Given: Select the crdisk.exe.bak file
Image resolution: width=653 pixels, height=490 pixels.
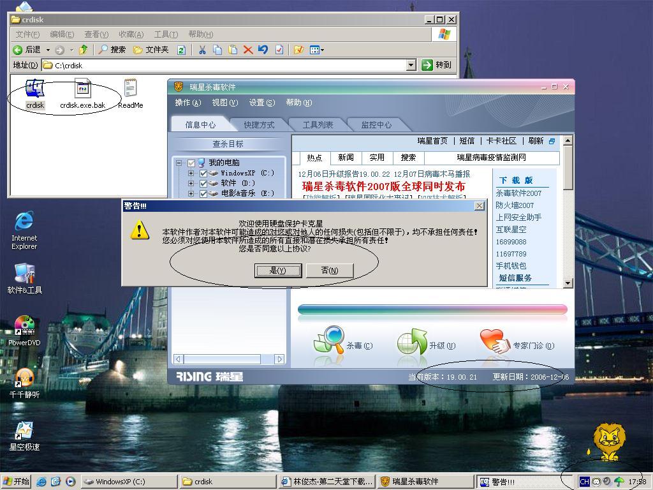Looking at the screenshot, I should pyautogui.click(x=82, y=89).
